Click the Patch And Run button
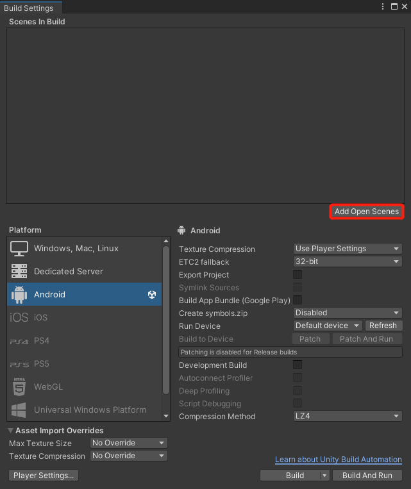The image size is (411, 489). [367, 339]
